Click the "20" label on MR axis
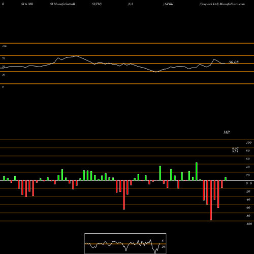 tap(248, 175)
